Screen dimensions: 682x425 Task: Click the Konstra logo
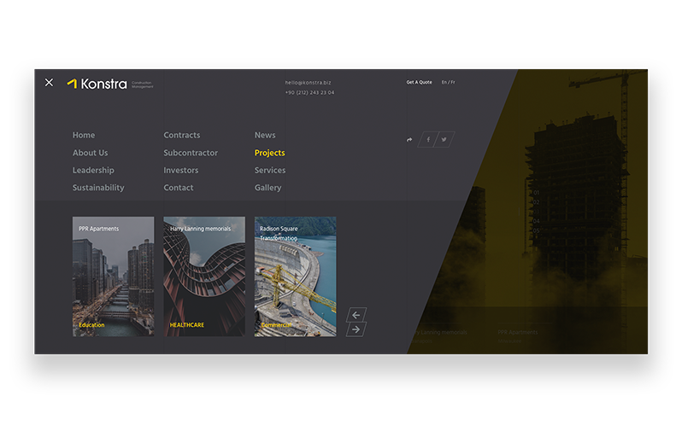(97, 84)
